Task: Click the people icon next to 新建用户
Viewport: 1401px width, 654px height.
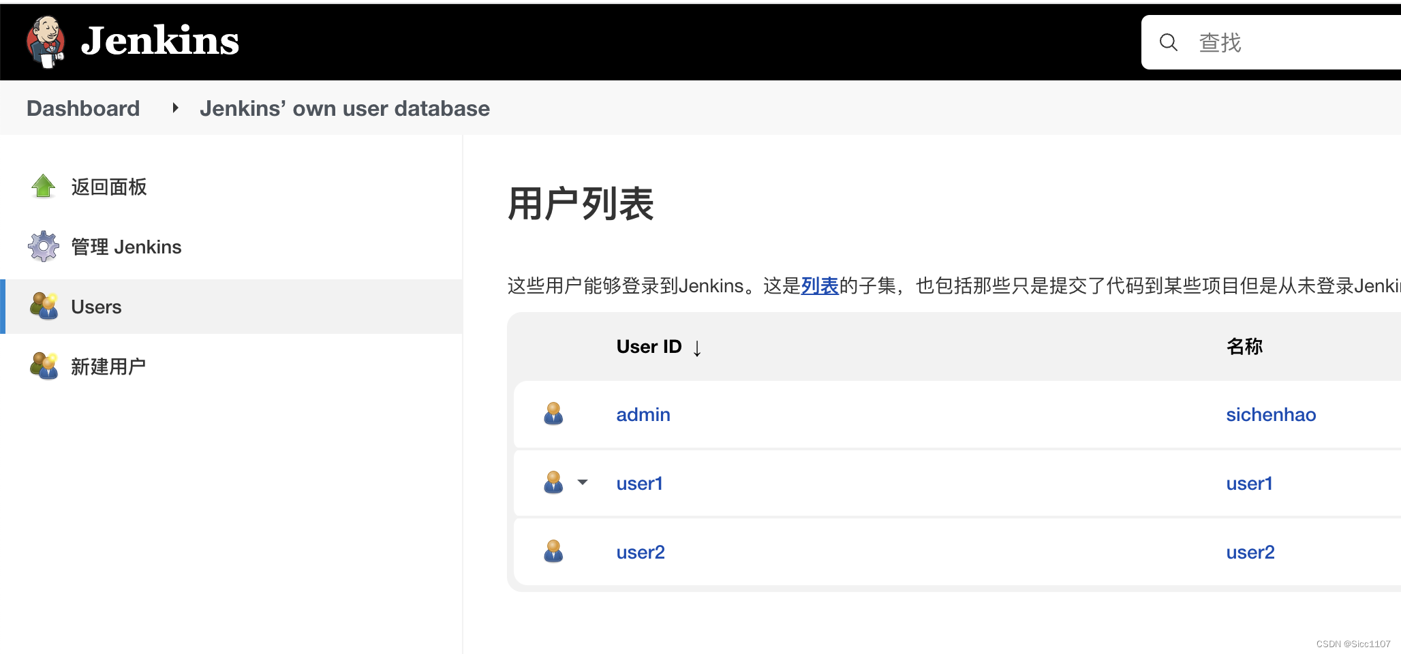Action: tap(44, 366)
